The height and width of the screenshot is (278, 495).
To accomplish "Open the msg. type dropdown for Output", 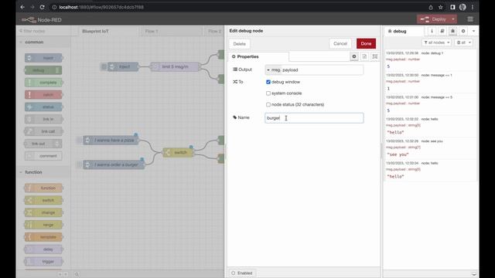I will 273,70.
